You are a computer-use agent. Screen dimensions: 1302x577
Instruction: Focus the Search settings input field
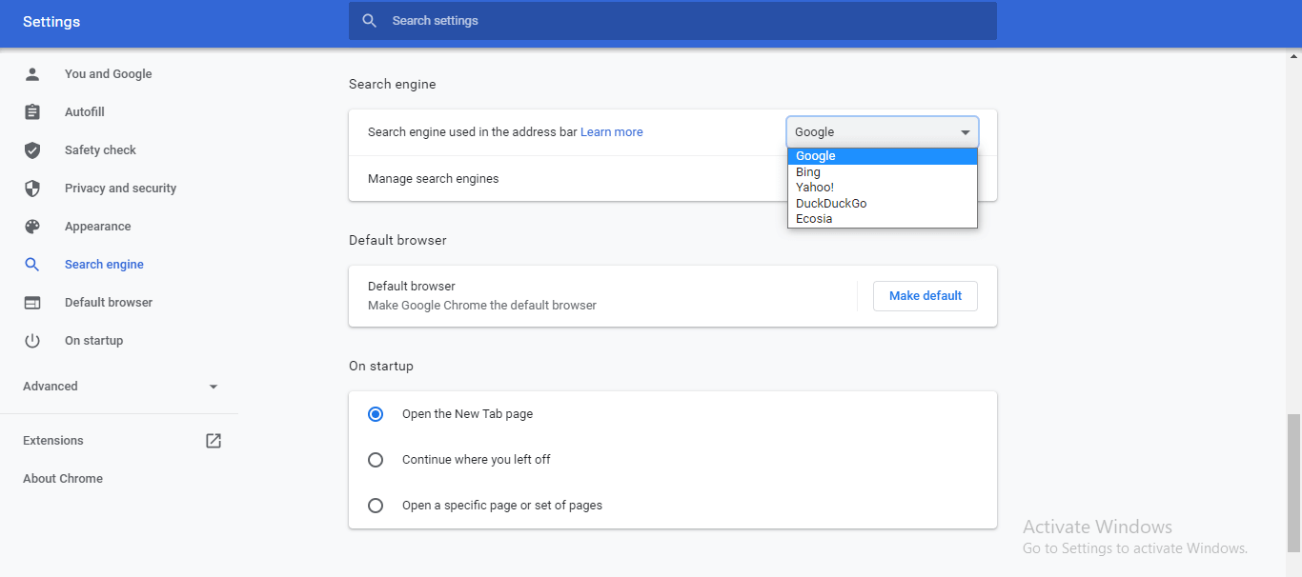click(673, 21)
